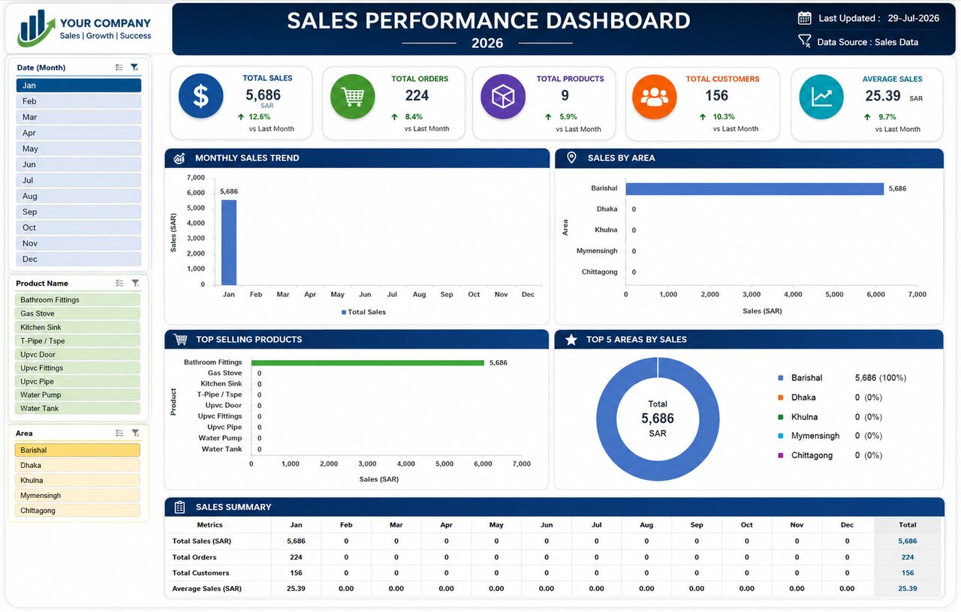Toggle multi-select on Date (Month) slicer
Viewport: 961px width, 612px height.
[x=119, y=67]
